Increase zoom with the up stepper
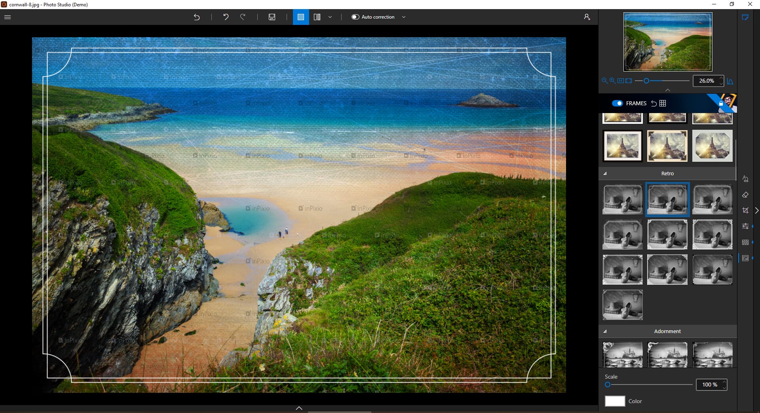This screenshot has width=760, height=413. coord(722,78)
